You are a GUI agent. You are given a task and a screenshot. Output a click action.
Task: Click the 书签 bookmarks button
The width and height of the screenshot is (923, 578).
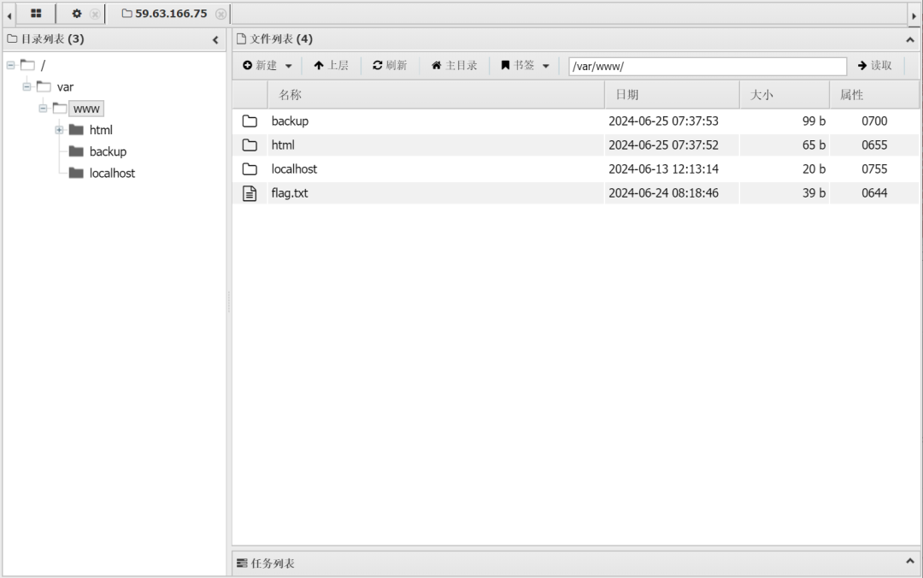click(x=517, y=65)
